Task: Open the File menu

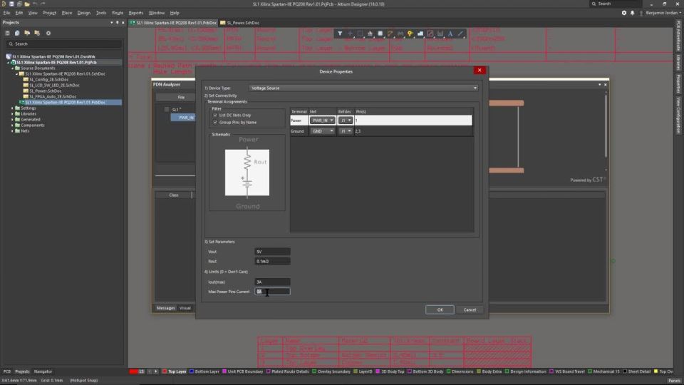Action: coord(6,13)
